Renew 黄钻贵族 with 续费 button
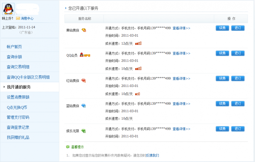Screen dimensions: 255x162 coord(222,28)
